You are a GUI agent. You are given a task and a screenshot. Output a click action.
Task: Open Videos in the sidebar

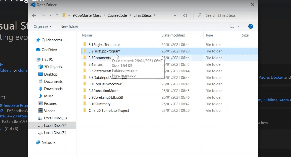(49, 111)
